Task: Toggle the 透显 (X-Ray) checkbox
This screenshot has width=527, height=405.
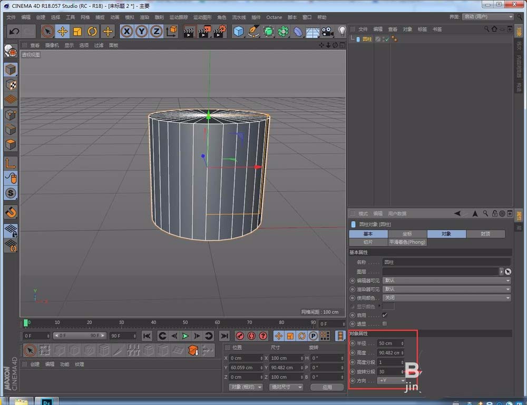Action: 384,323
